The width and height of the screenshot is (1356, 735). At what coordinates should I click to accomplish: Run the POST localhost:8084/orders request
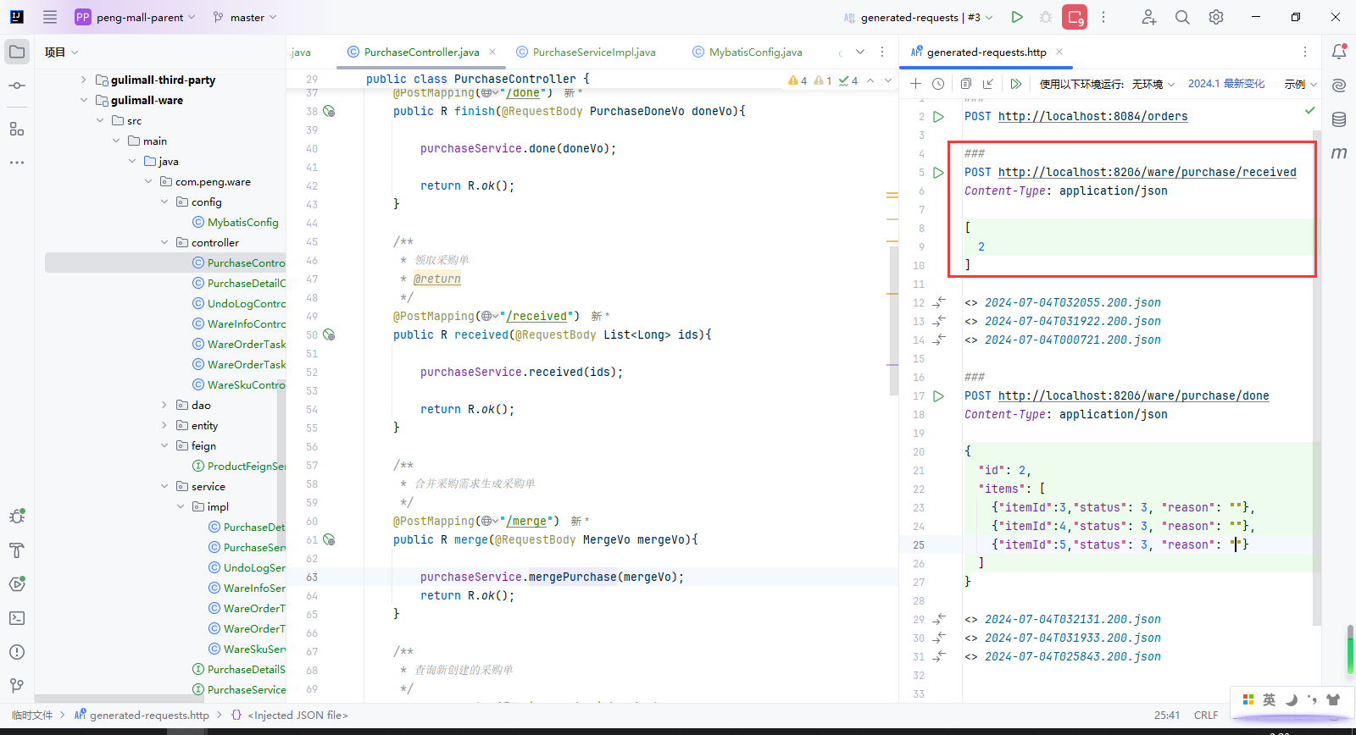(x=938, y=117)
